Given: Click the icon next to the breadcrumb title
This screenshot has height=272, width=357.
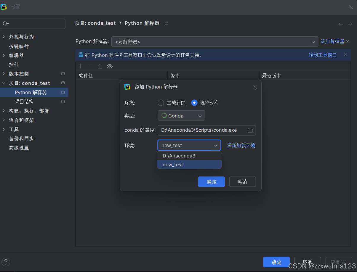Looking at the screenshot, I should 166,23.
